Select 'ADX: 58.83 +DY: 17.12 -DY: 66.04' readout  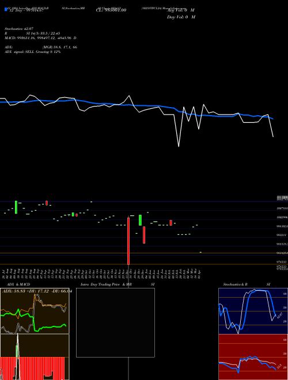coord(37,291)
